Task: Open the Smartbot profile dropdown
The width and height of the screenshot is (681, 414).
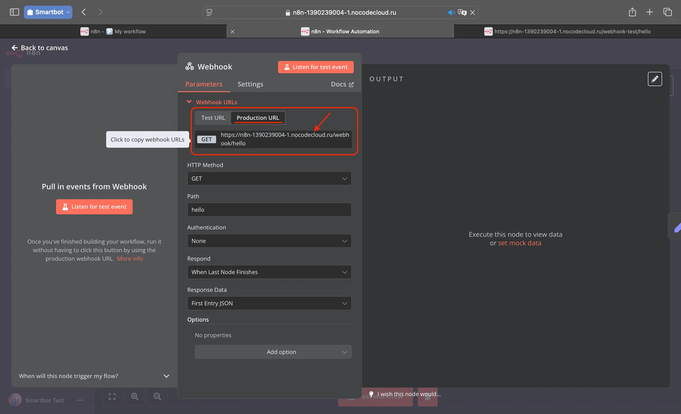Action: point(48,12)
